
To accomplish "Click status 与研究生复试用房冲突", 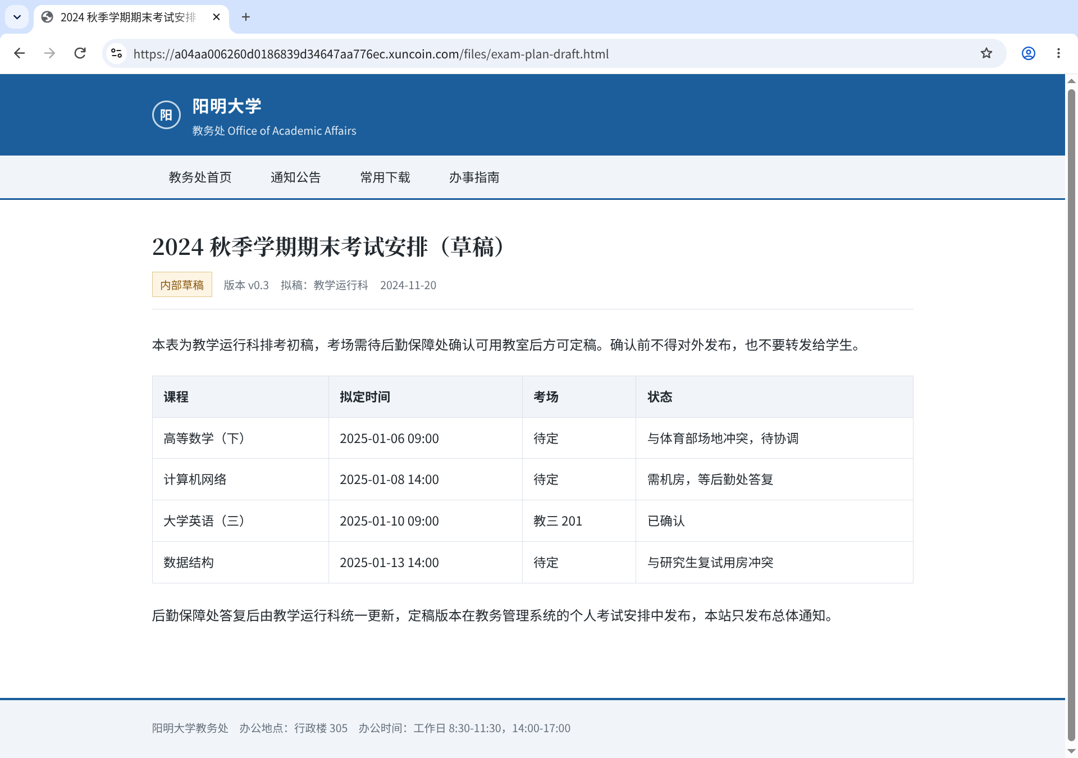I will point(710,563).
